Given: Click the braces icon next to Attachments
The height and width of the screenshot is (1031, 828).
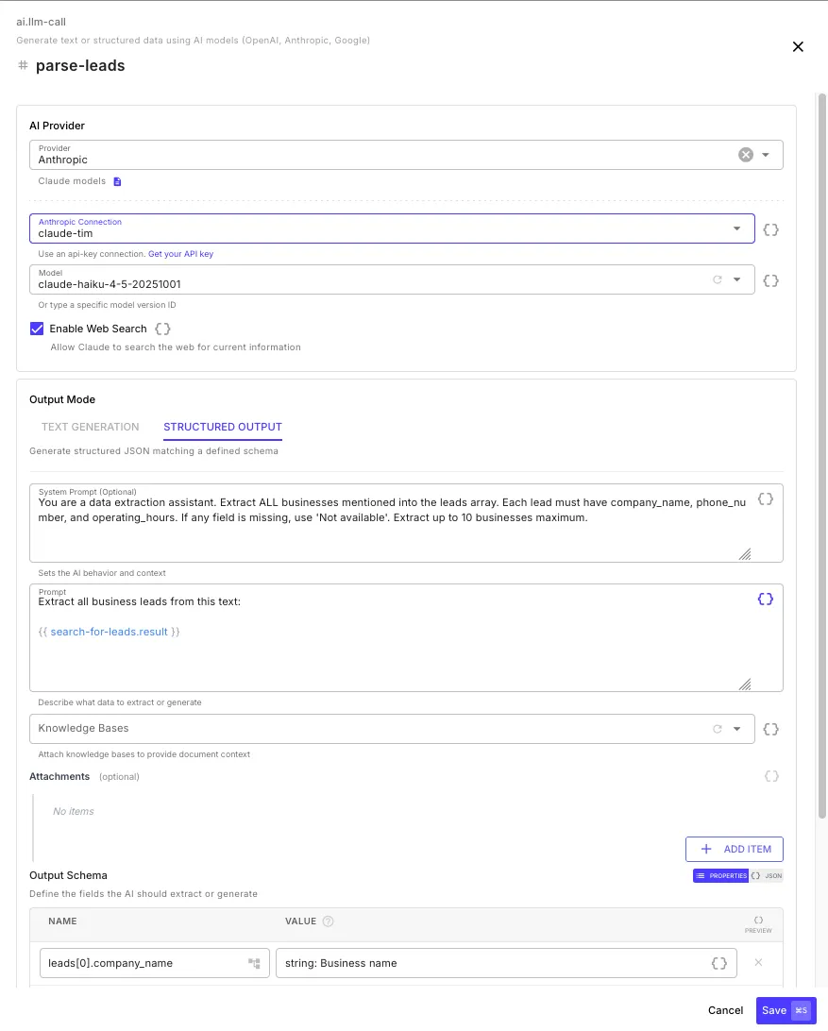Looking at the screenshot, I should [771, 776].
